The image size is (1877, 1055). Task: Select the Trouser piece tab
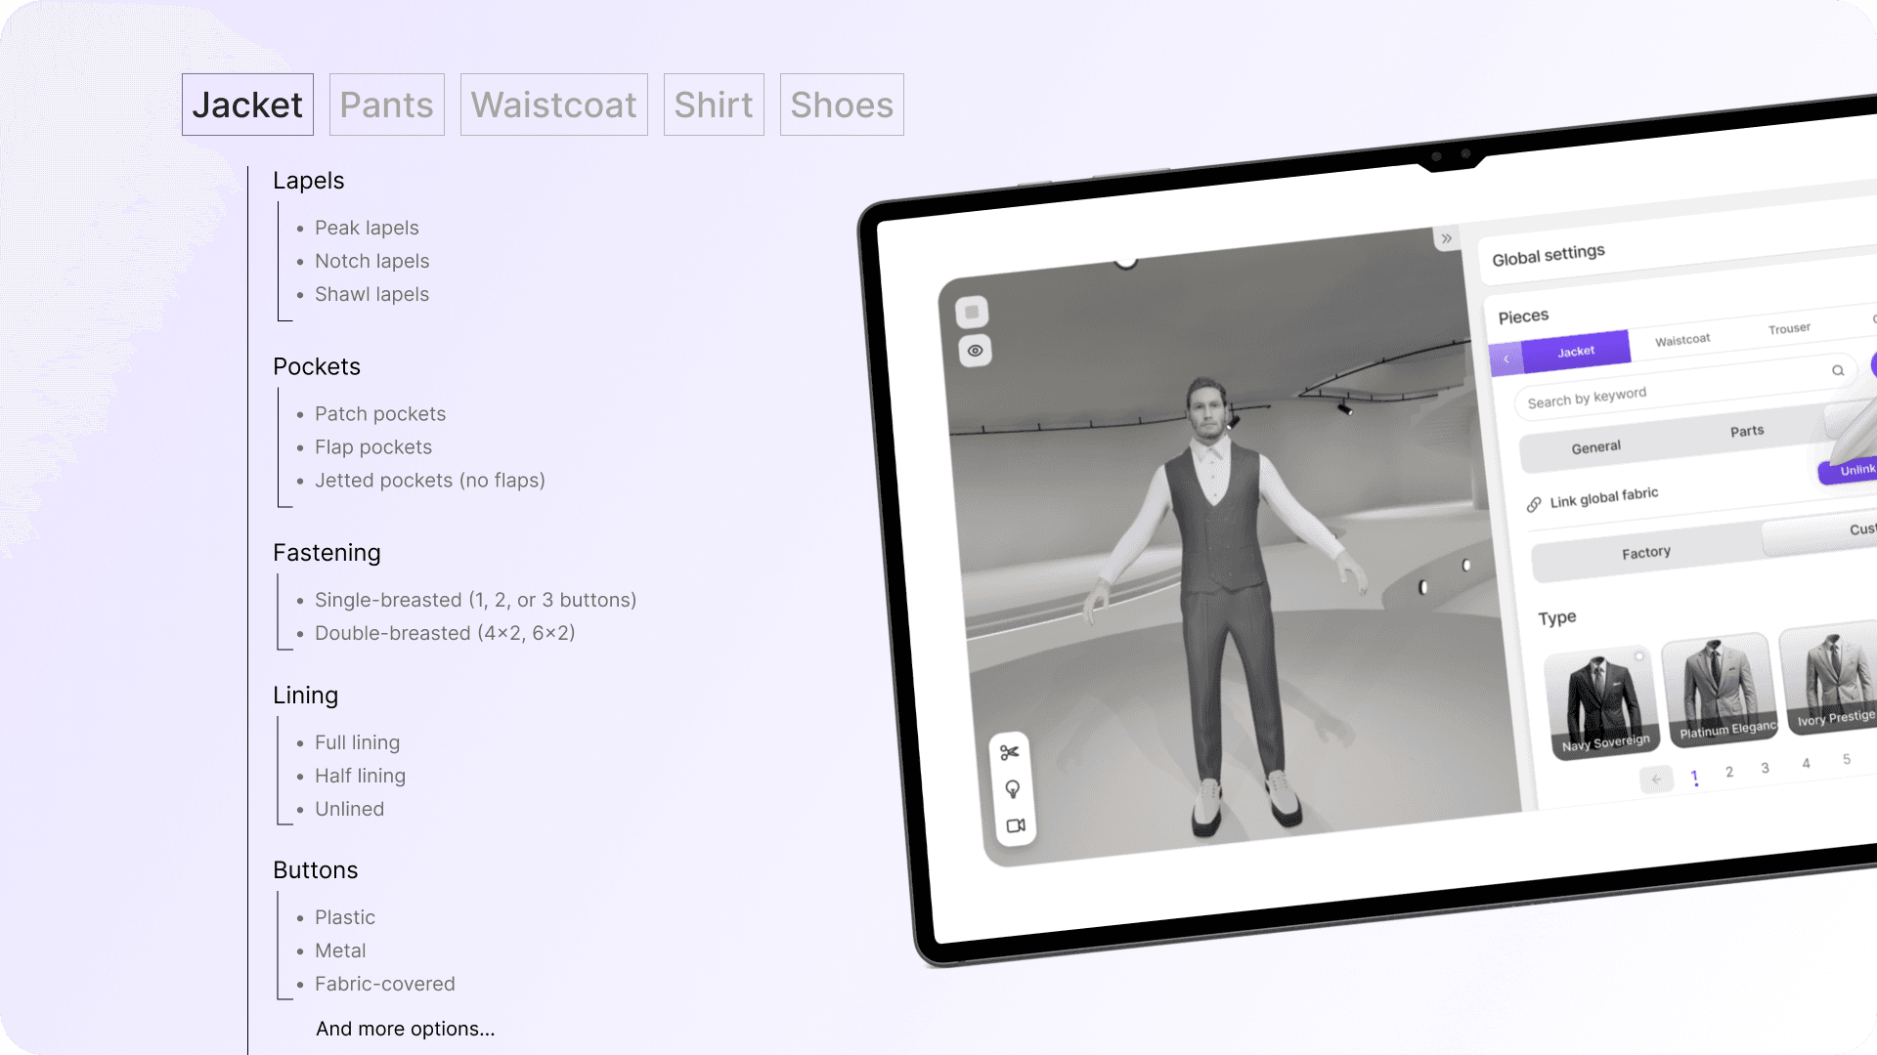coord(1789,329)
